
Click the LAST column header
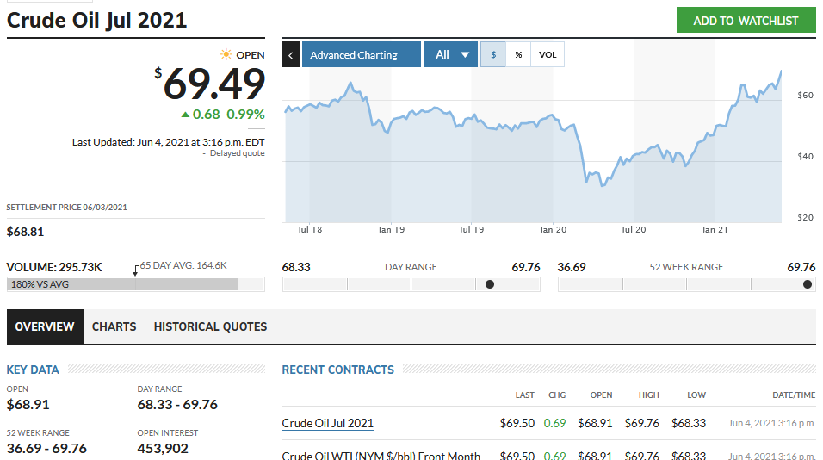pos(524,395)
